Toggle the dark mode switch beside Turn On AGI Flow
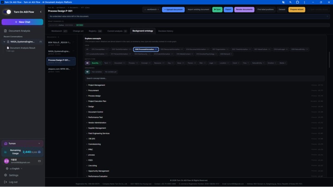Screen dimensions: 333x187 pos(7,12)
